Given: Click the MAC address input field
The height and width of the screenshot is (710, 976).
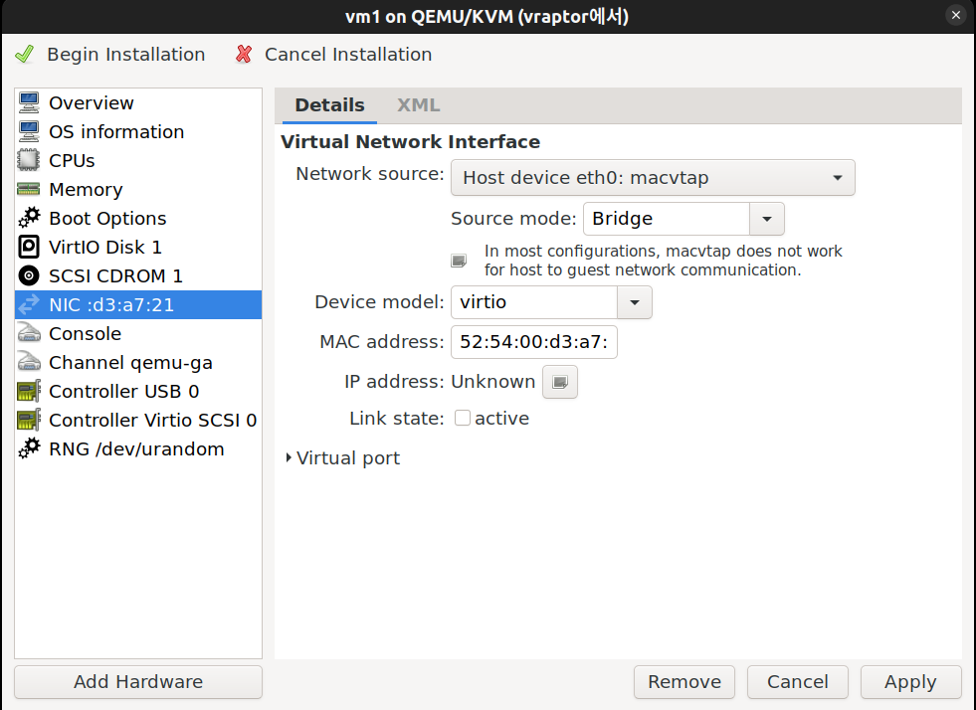Looking at the screenshot, I should coord(534,342).
